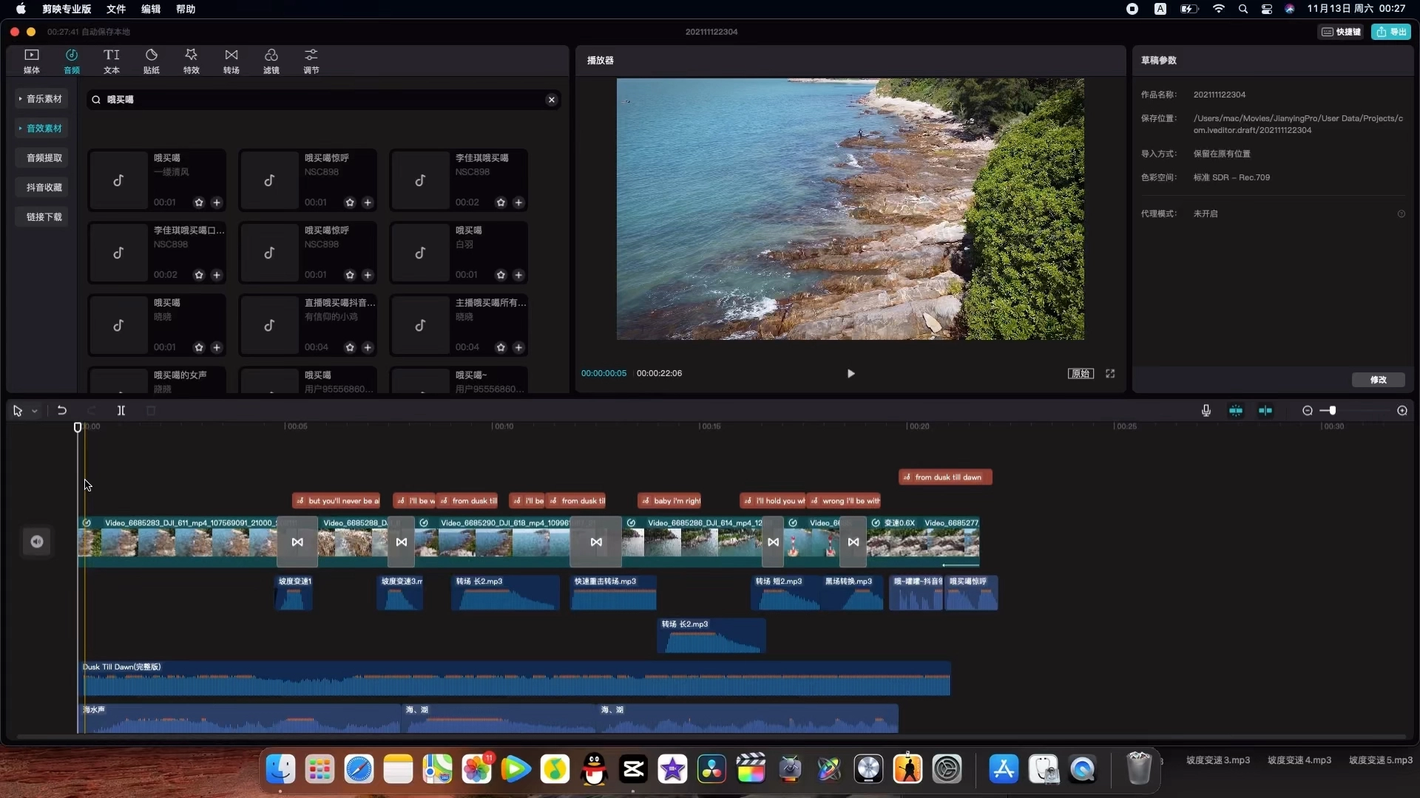Image resolution: width=1420 pixels, height=798 pixels.
Task: Click the 00:10 timeline ruler mark
Action: 504,426
